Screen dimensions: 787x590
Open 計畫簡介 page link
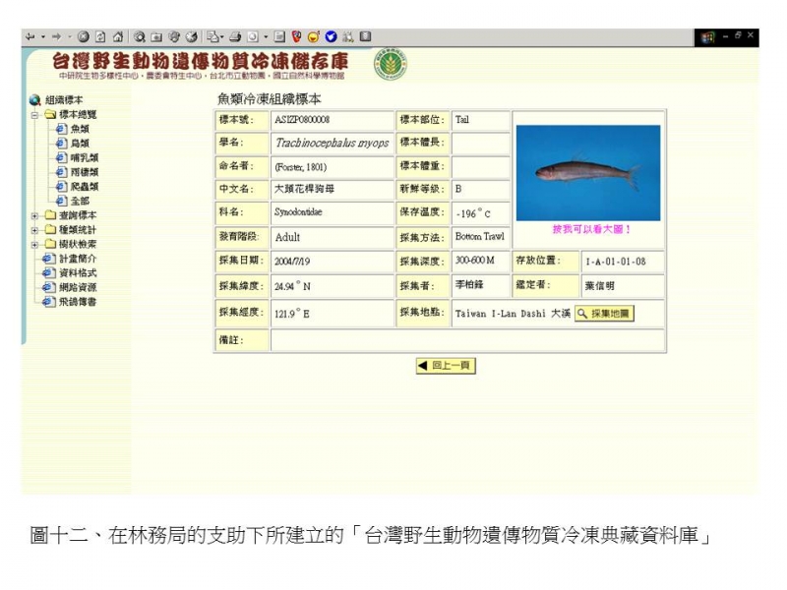[78, 259]
